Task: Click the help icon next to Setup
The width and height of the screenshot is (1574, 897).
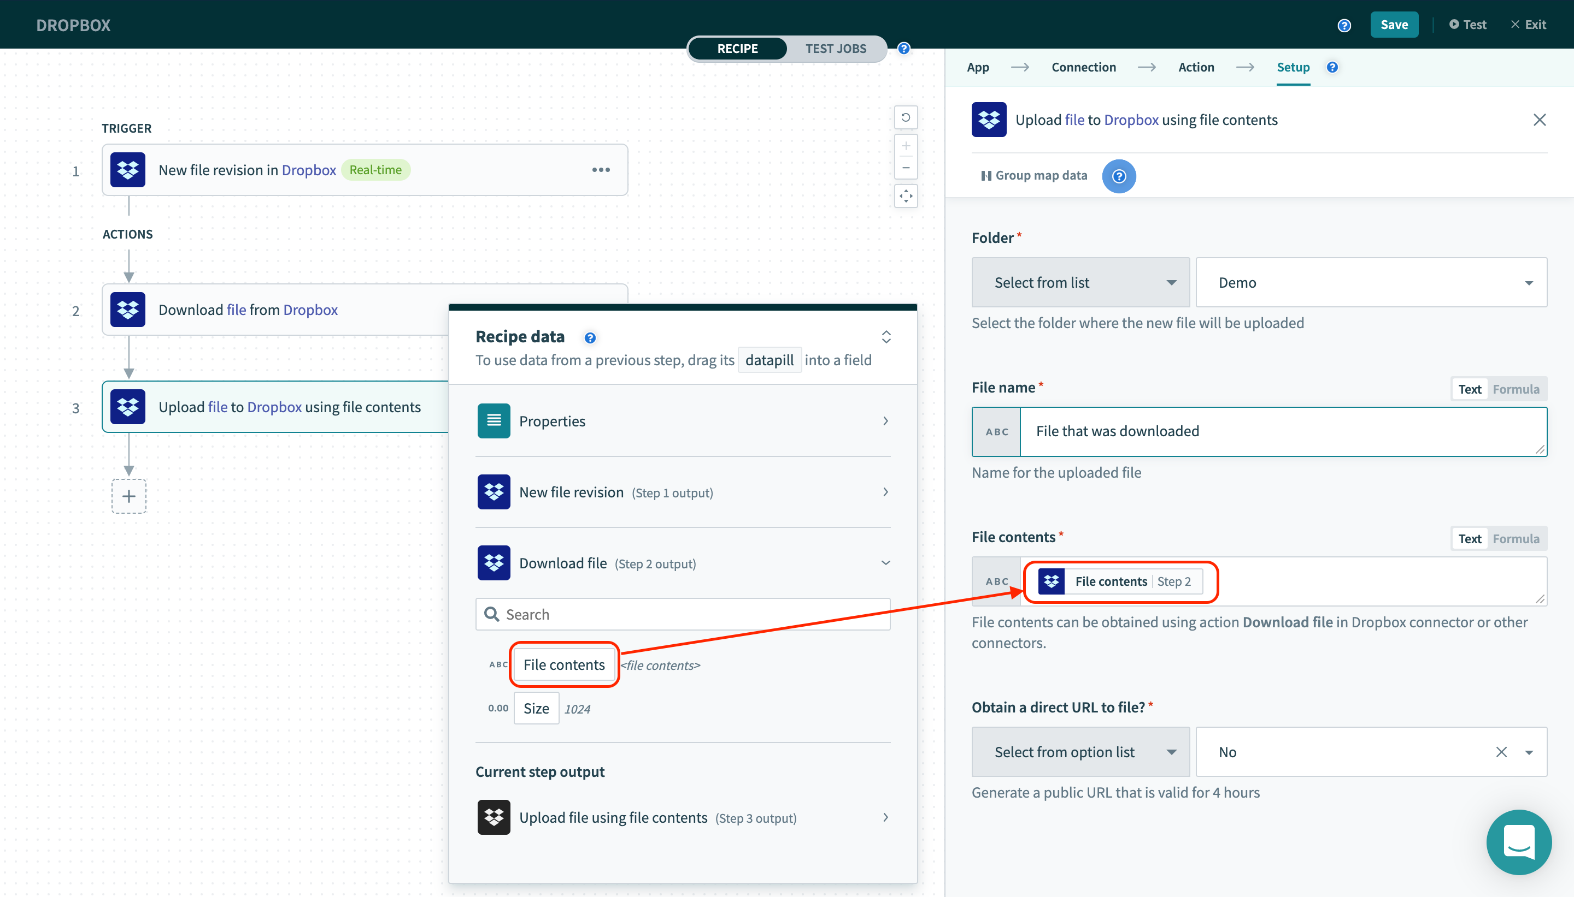Action: tap(1332, 67)
